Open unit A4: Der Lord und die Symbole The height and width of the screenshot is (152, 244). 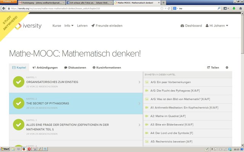pos(188,133)
